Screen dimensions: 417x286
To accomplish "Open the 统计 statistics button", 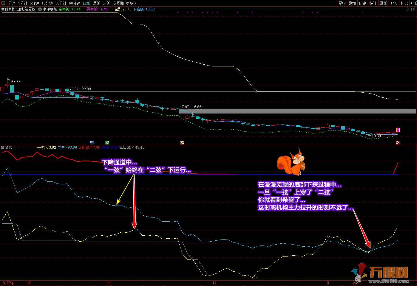I will point(373,3).
